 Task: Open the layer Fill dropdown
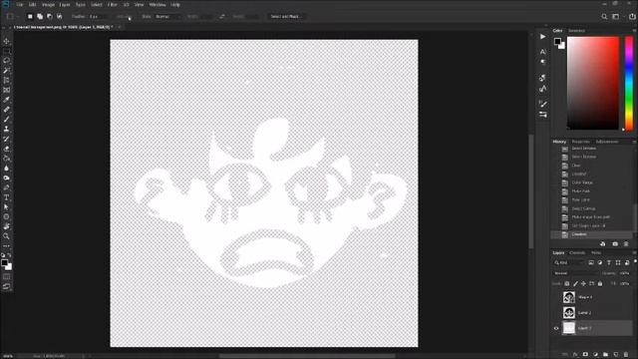[625, 283]
